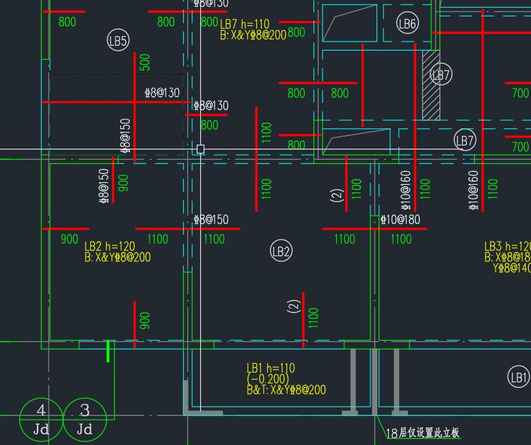Select the LB6 circled slab tag
Image resolution: width=531 pixels, height=445 pixels.
pyautogui.click(x=407, y=23)
